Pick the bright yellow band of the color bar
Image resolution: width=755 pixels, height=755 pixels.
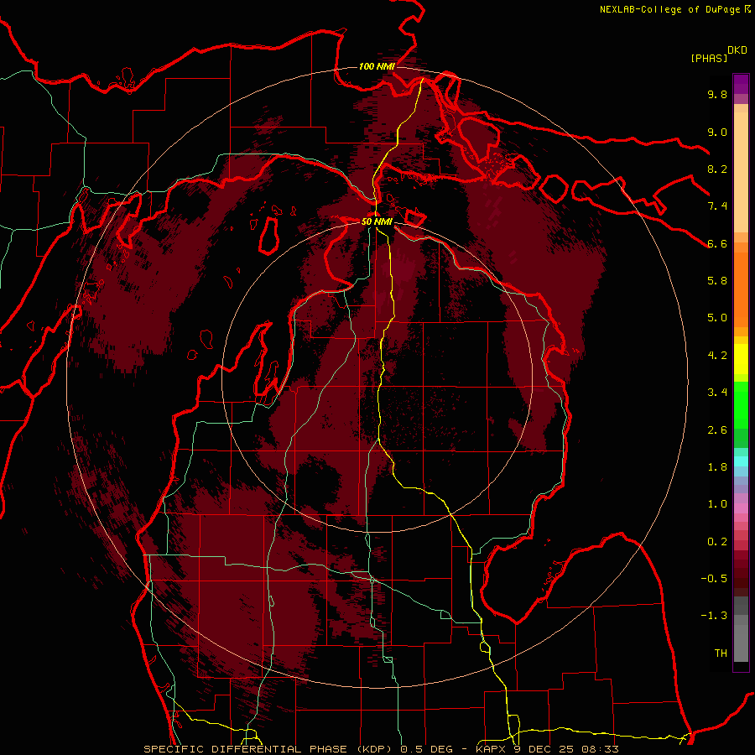(741, 359)
